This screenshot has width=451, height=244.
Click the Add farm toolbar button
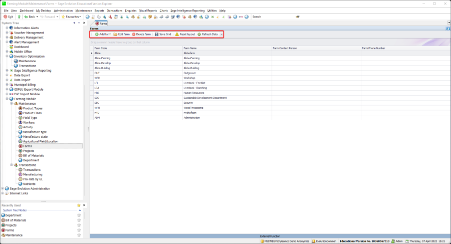point(103,34)
